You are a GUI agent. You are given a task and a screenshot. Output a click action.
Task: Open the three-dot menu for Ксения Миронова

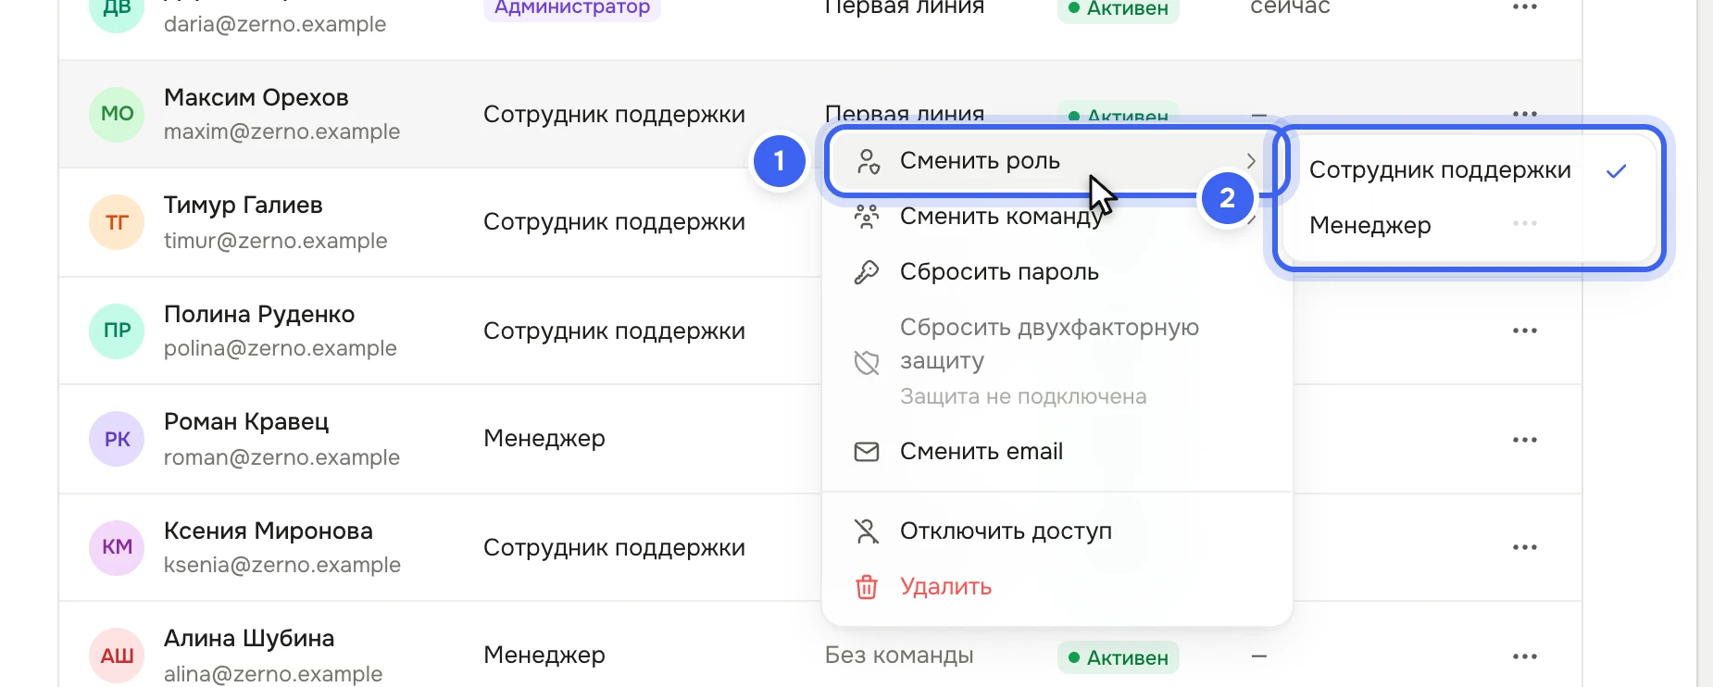(1524, 547)
